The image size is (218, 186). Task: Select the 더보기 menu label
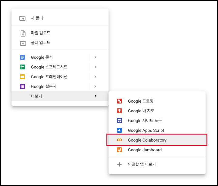[36, 96]
